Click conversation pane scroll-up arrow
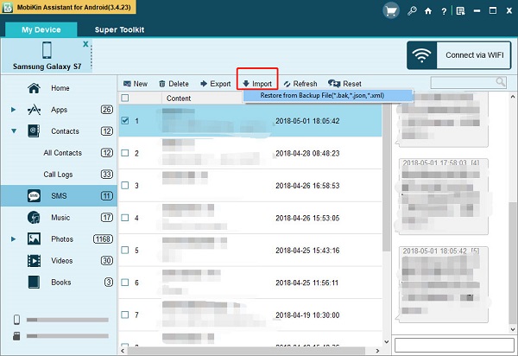 (x=513, y=97)
